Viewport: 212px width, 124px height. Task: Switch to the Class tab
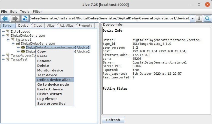coord(38,25)
